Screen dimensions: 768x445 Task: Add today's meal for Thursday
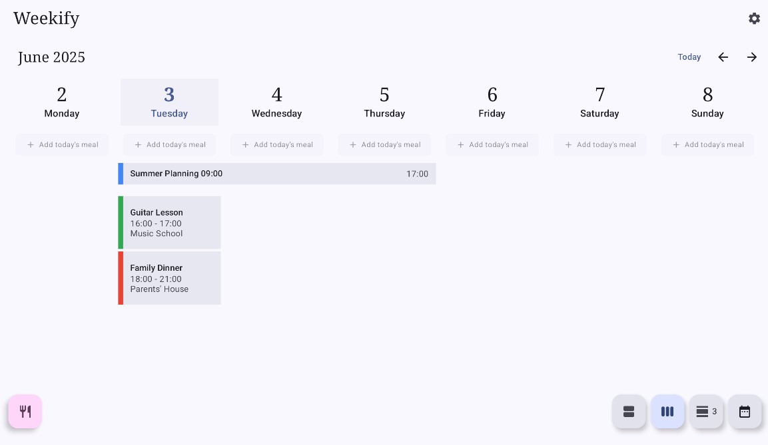(384, 145)
